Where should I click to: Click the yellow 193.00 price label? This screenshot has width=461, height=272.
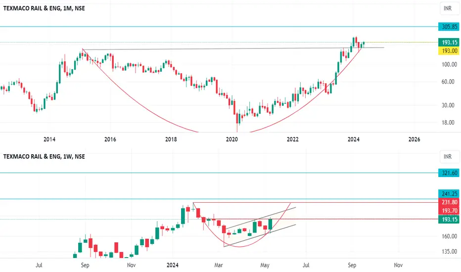click(x=449, y=50)
